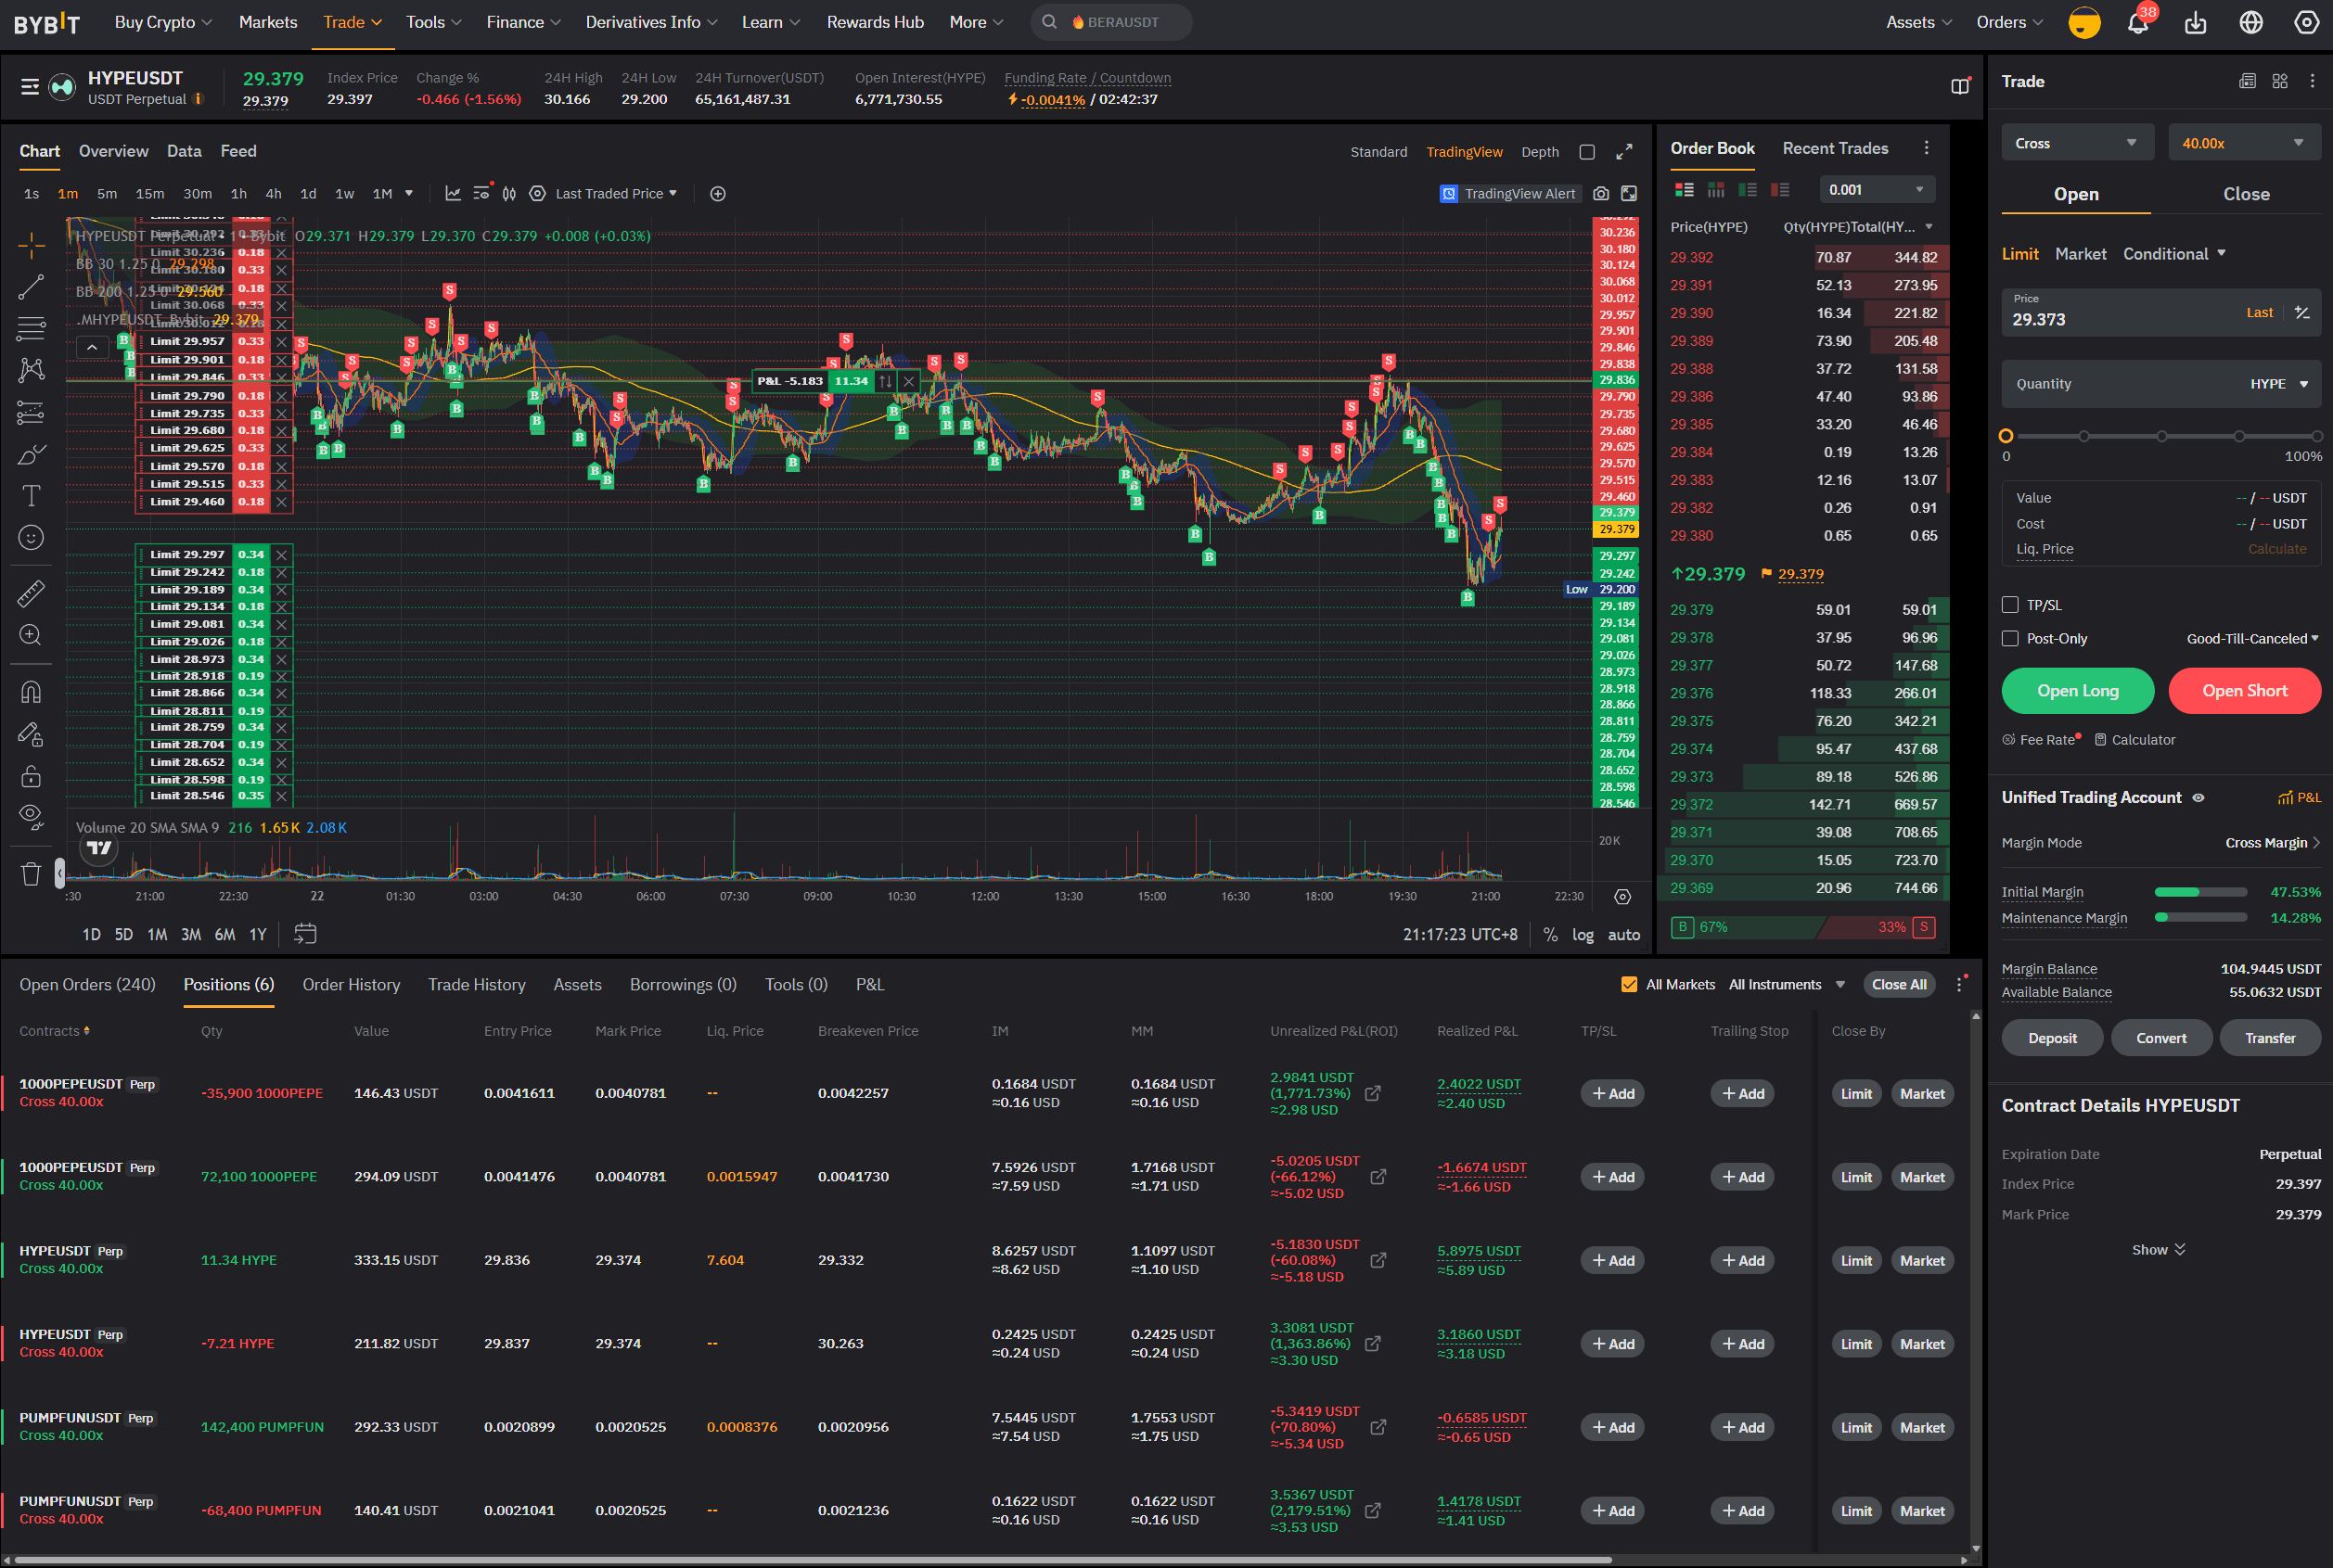Click the hamburger menu beside HYPEUSDT
This screenshot has height=1568, width=2333.
pyautogui.click(x=30, y=87)
